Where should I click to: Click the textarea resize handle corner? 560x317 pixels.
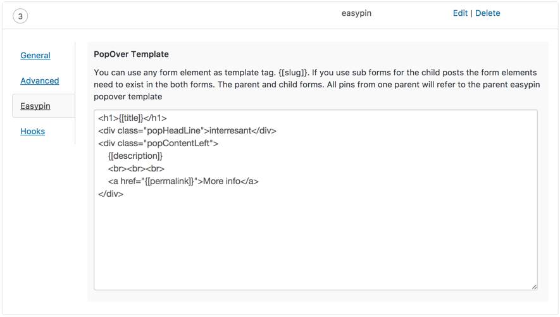[x=534, y=287]
